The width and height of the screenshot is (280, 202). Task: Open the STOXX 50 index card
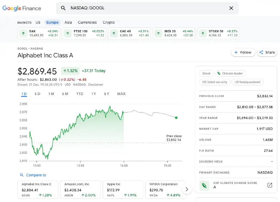[x=218, y=33]
